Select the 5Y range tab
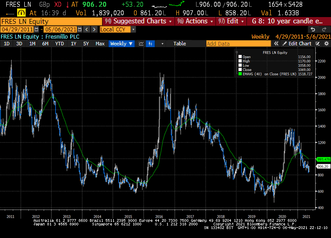This screenshot has width=331, height=238. [x=86, y=44]
